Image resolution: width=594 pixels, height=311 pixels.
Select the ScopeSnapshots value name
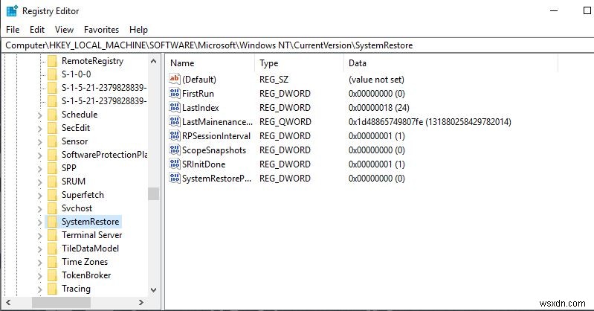click(214, 150)
